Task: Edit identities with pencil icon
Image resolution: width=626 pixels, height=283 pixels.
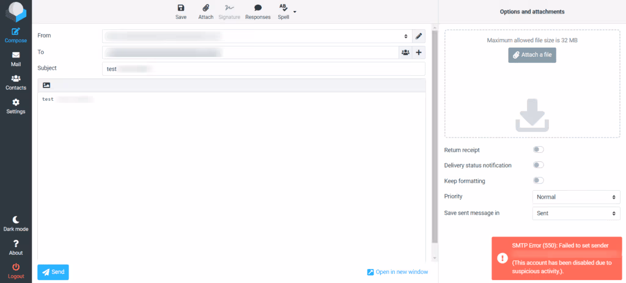Action: click(418, 36)
